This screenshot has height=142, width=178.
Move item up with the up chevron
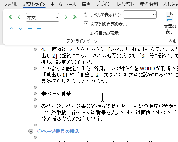[11, 29]
